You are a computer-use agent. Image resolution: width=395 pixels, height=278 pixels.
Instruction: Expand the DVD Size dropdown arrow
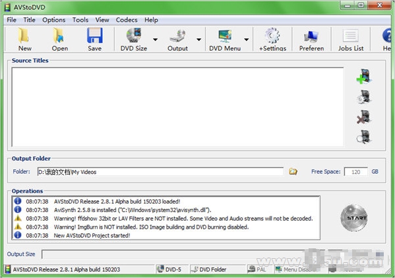156,40
